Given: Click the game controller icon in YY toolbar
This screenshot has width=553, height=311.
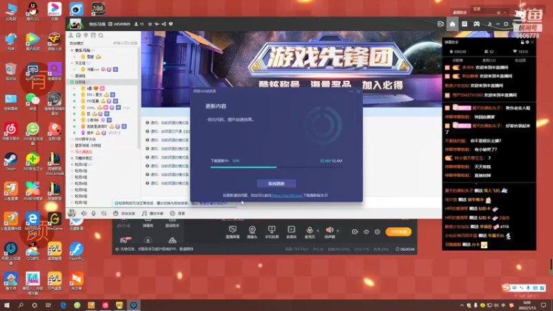Looking at the screenshot, I should tap(476, 24).
